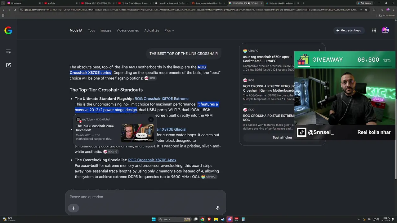Switch to the Instagram tab
This screenshot has width=397, height=223.
[x=24, y=3]
